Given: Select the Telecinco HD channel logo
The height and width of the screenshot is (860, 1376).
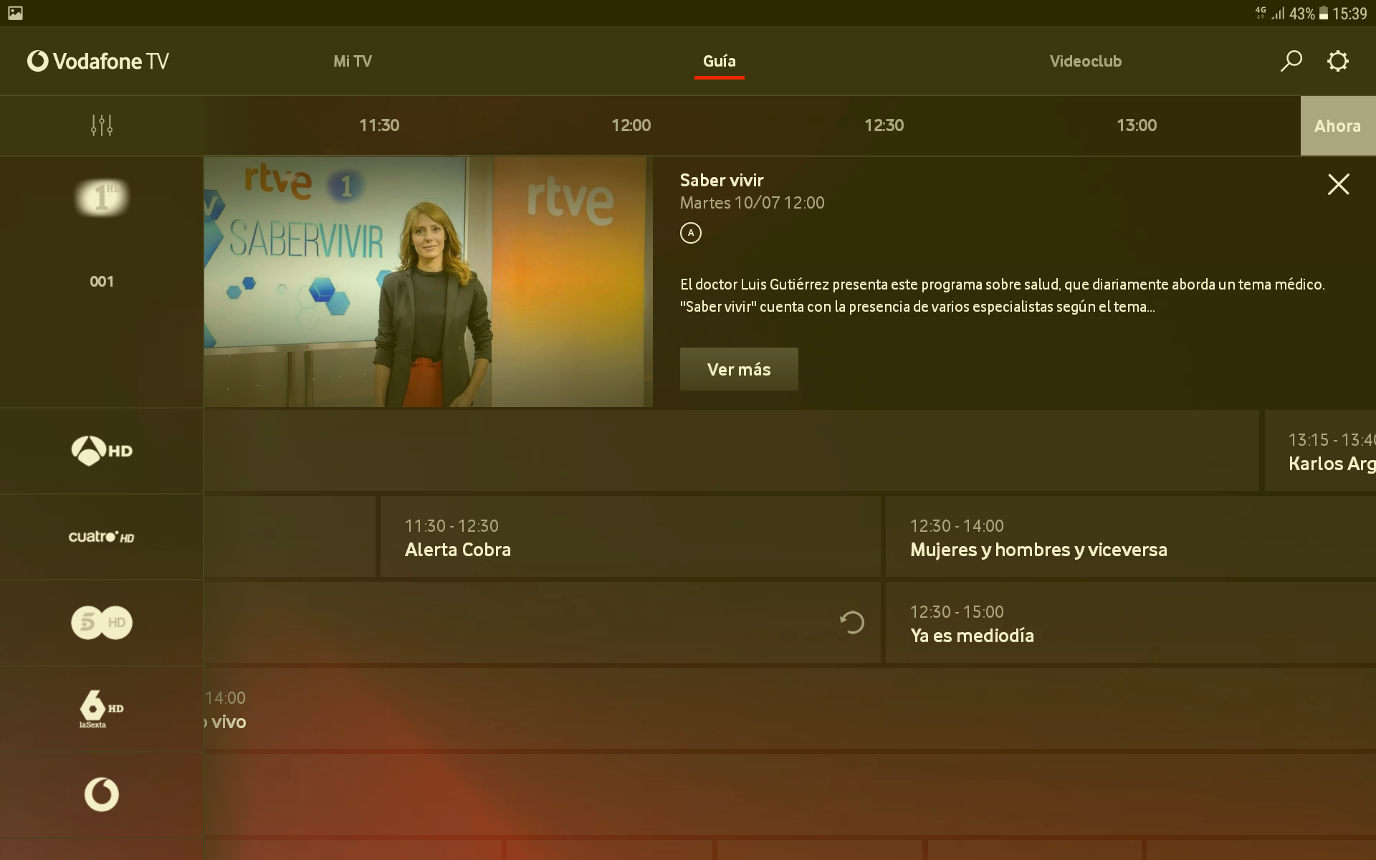Looking at the screenshot, I should click(x=101, y=622).
